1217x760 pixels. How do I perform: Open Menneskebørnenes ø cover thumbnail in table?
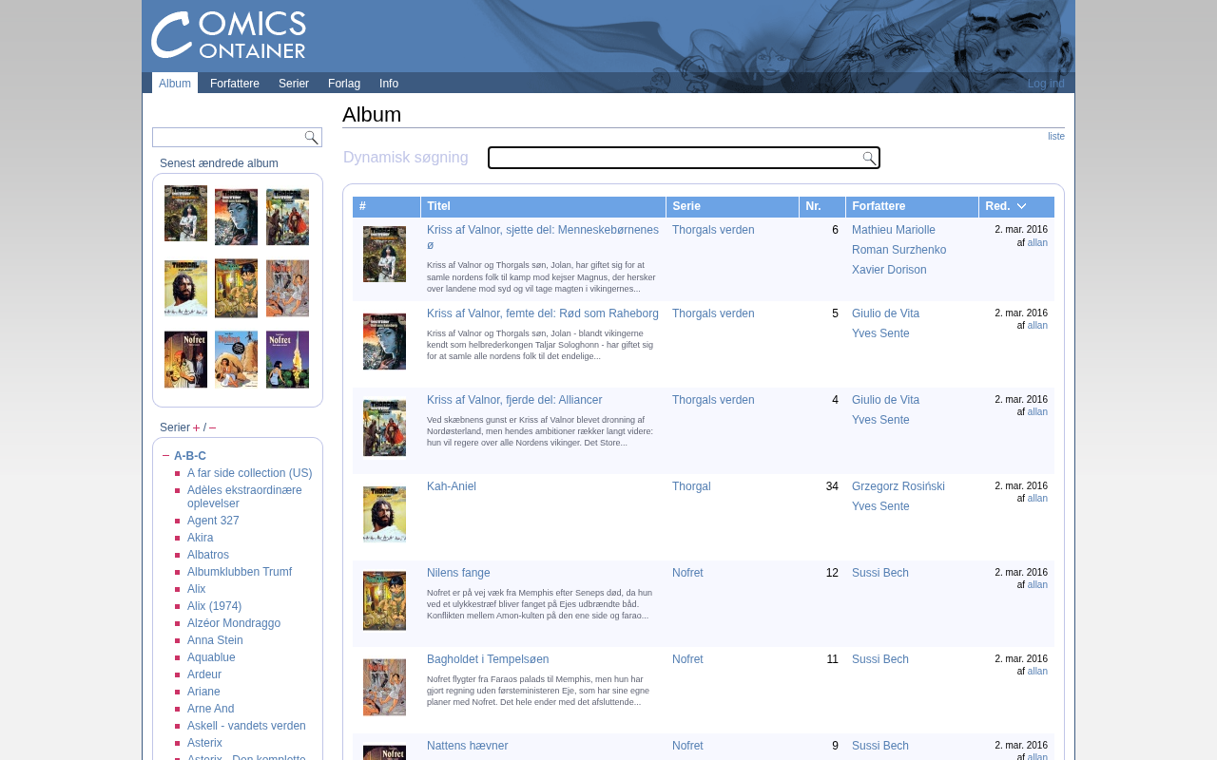click(384, 255)
